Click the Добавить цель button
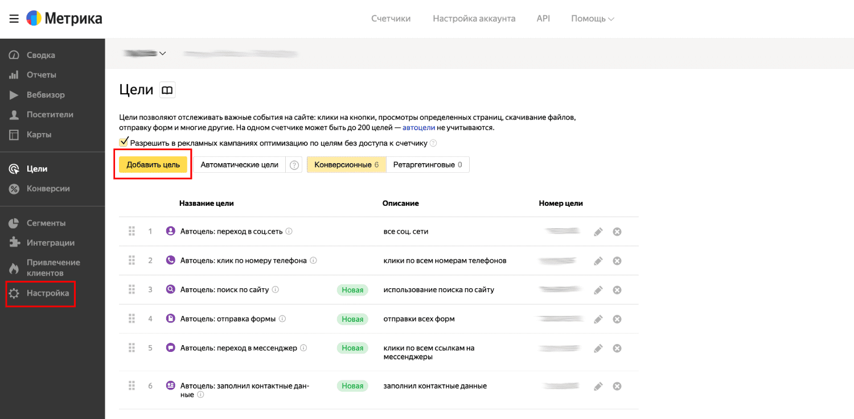 (x=153, y=165)
